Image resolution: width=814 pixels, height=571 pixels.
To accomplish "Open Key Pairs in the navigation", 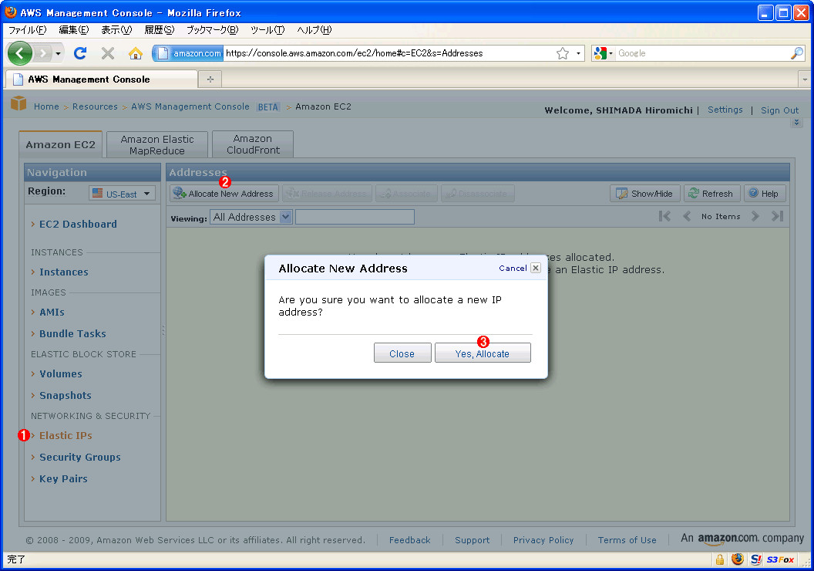I will pyautogui.click(x=63, y=478).
